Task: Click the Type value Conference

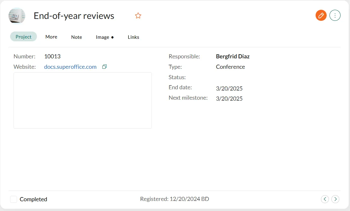Action: pos(230,67)
